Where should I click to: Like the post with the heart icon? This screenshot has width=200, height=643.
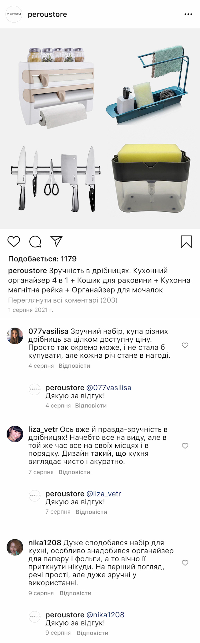pos(14,241)
